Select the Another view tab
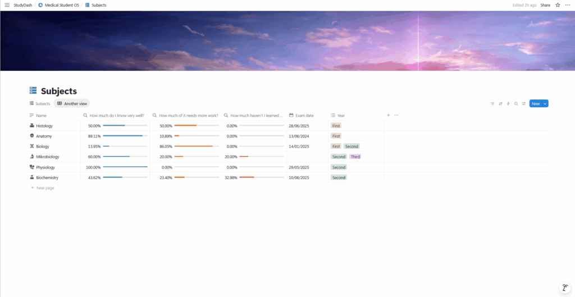Image resolution: width=575 pixels, height=297 pixels. 72,104
